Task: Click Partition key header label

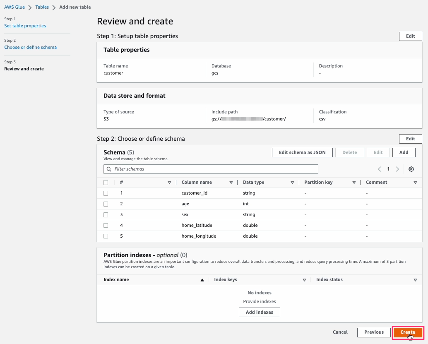Action: pos(318,183)
